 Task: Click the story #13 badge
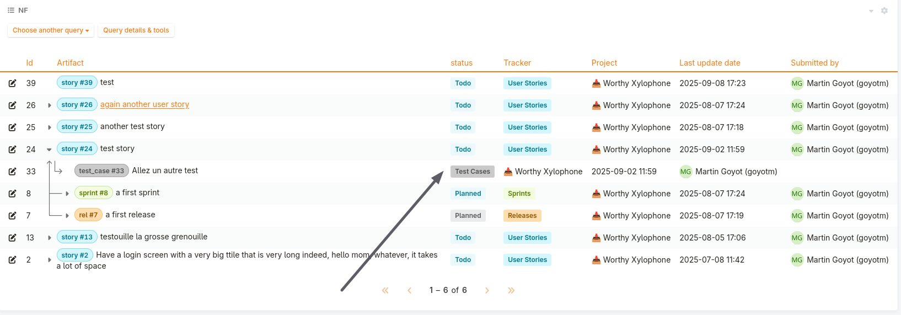click(x=77, y=237)
